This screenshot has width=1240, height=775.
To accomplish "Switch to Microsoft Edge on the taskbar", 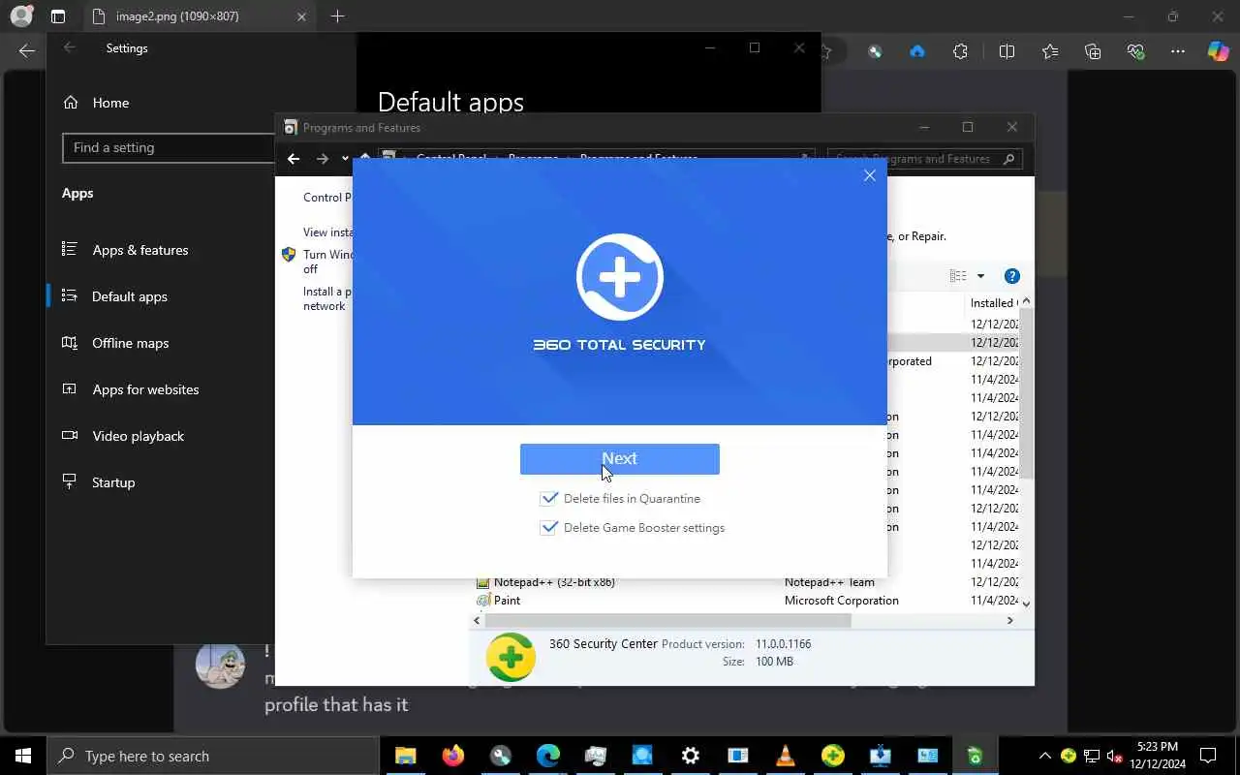I will (547, 756).
